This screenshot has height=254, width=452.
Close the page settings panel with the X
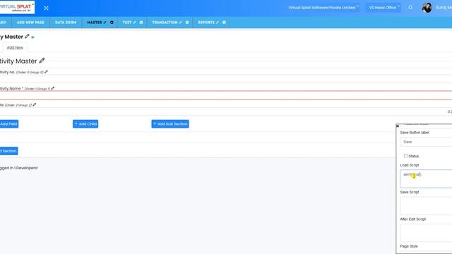click(398, 126)
